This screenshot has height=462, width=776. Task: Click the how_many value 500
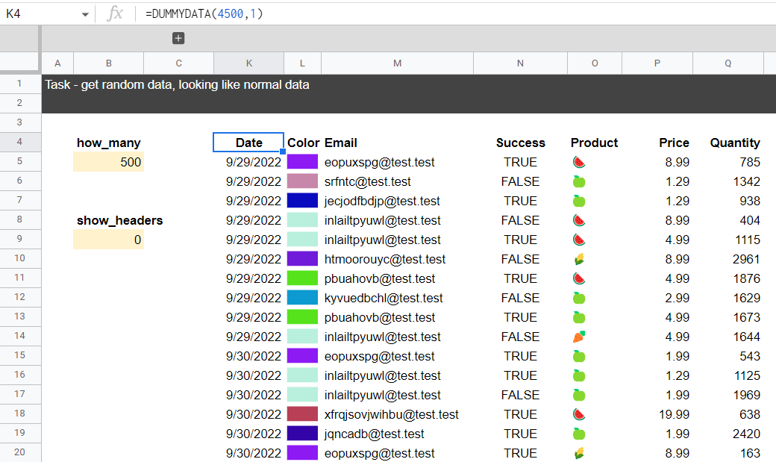pyautogui.click(x=108, y=162)
